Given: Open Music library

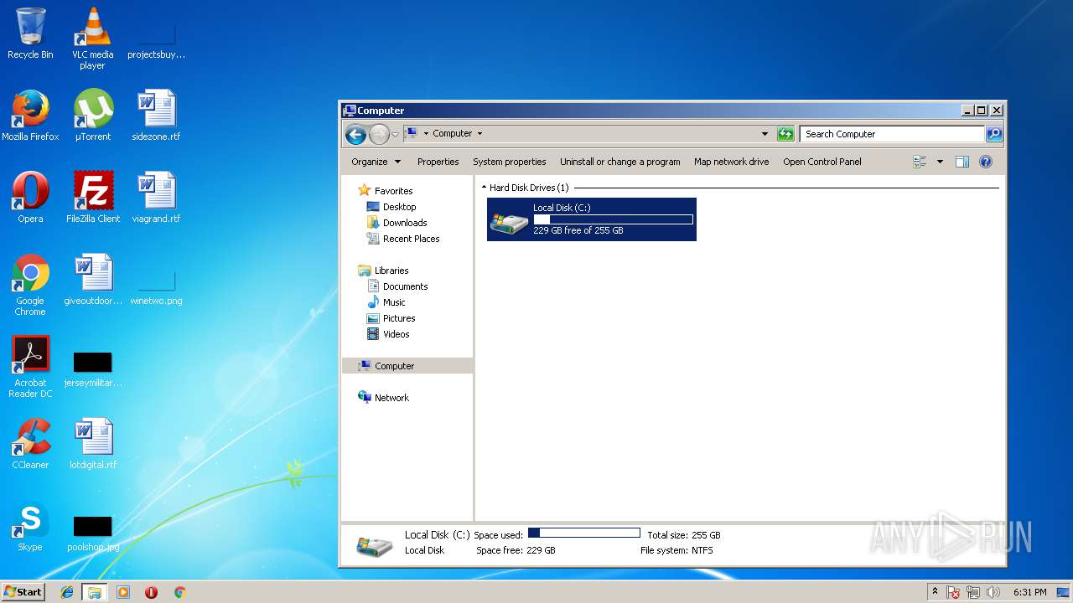Looking at the screenshot, I should point(394,302).
